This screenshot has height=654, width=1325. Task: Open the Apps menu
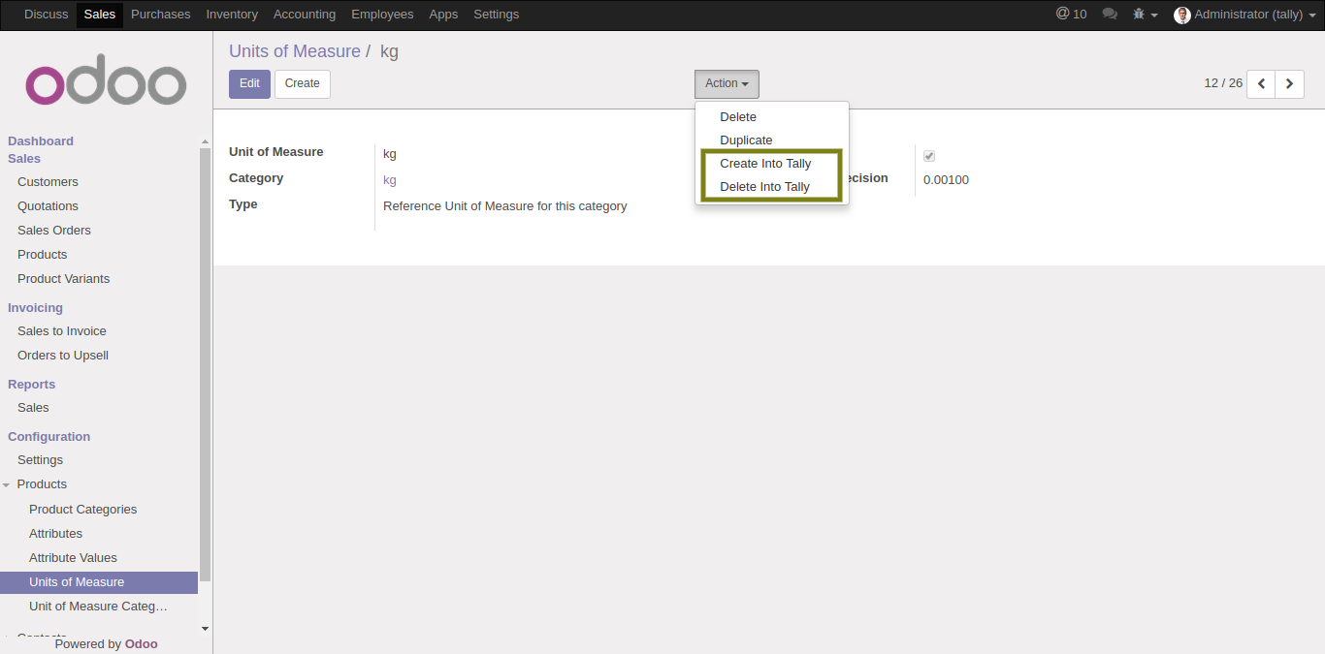443,15
